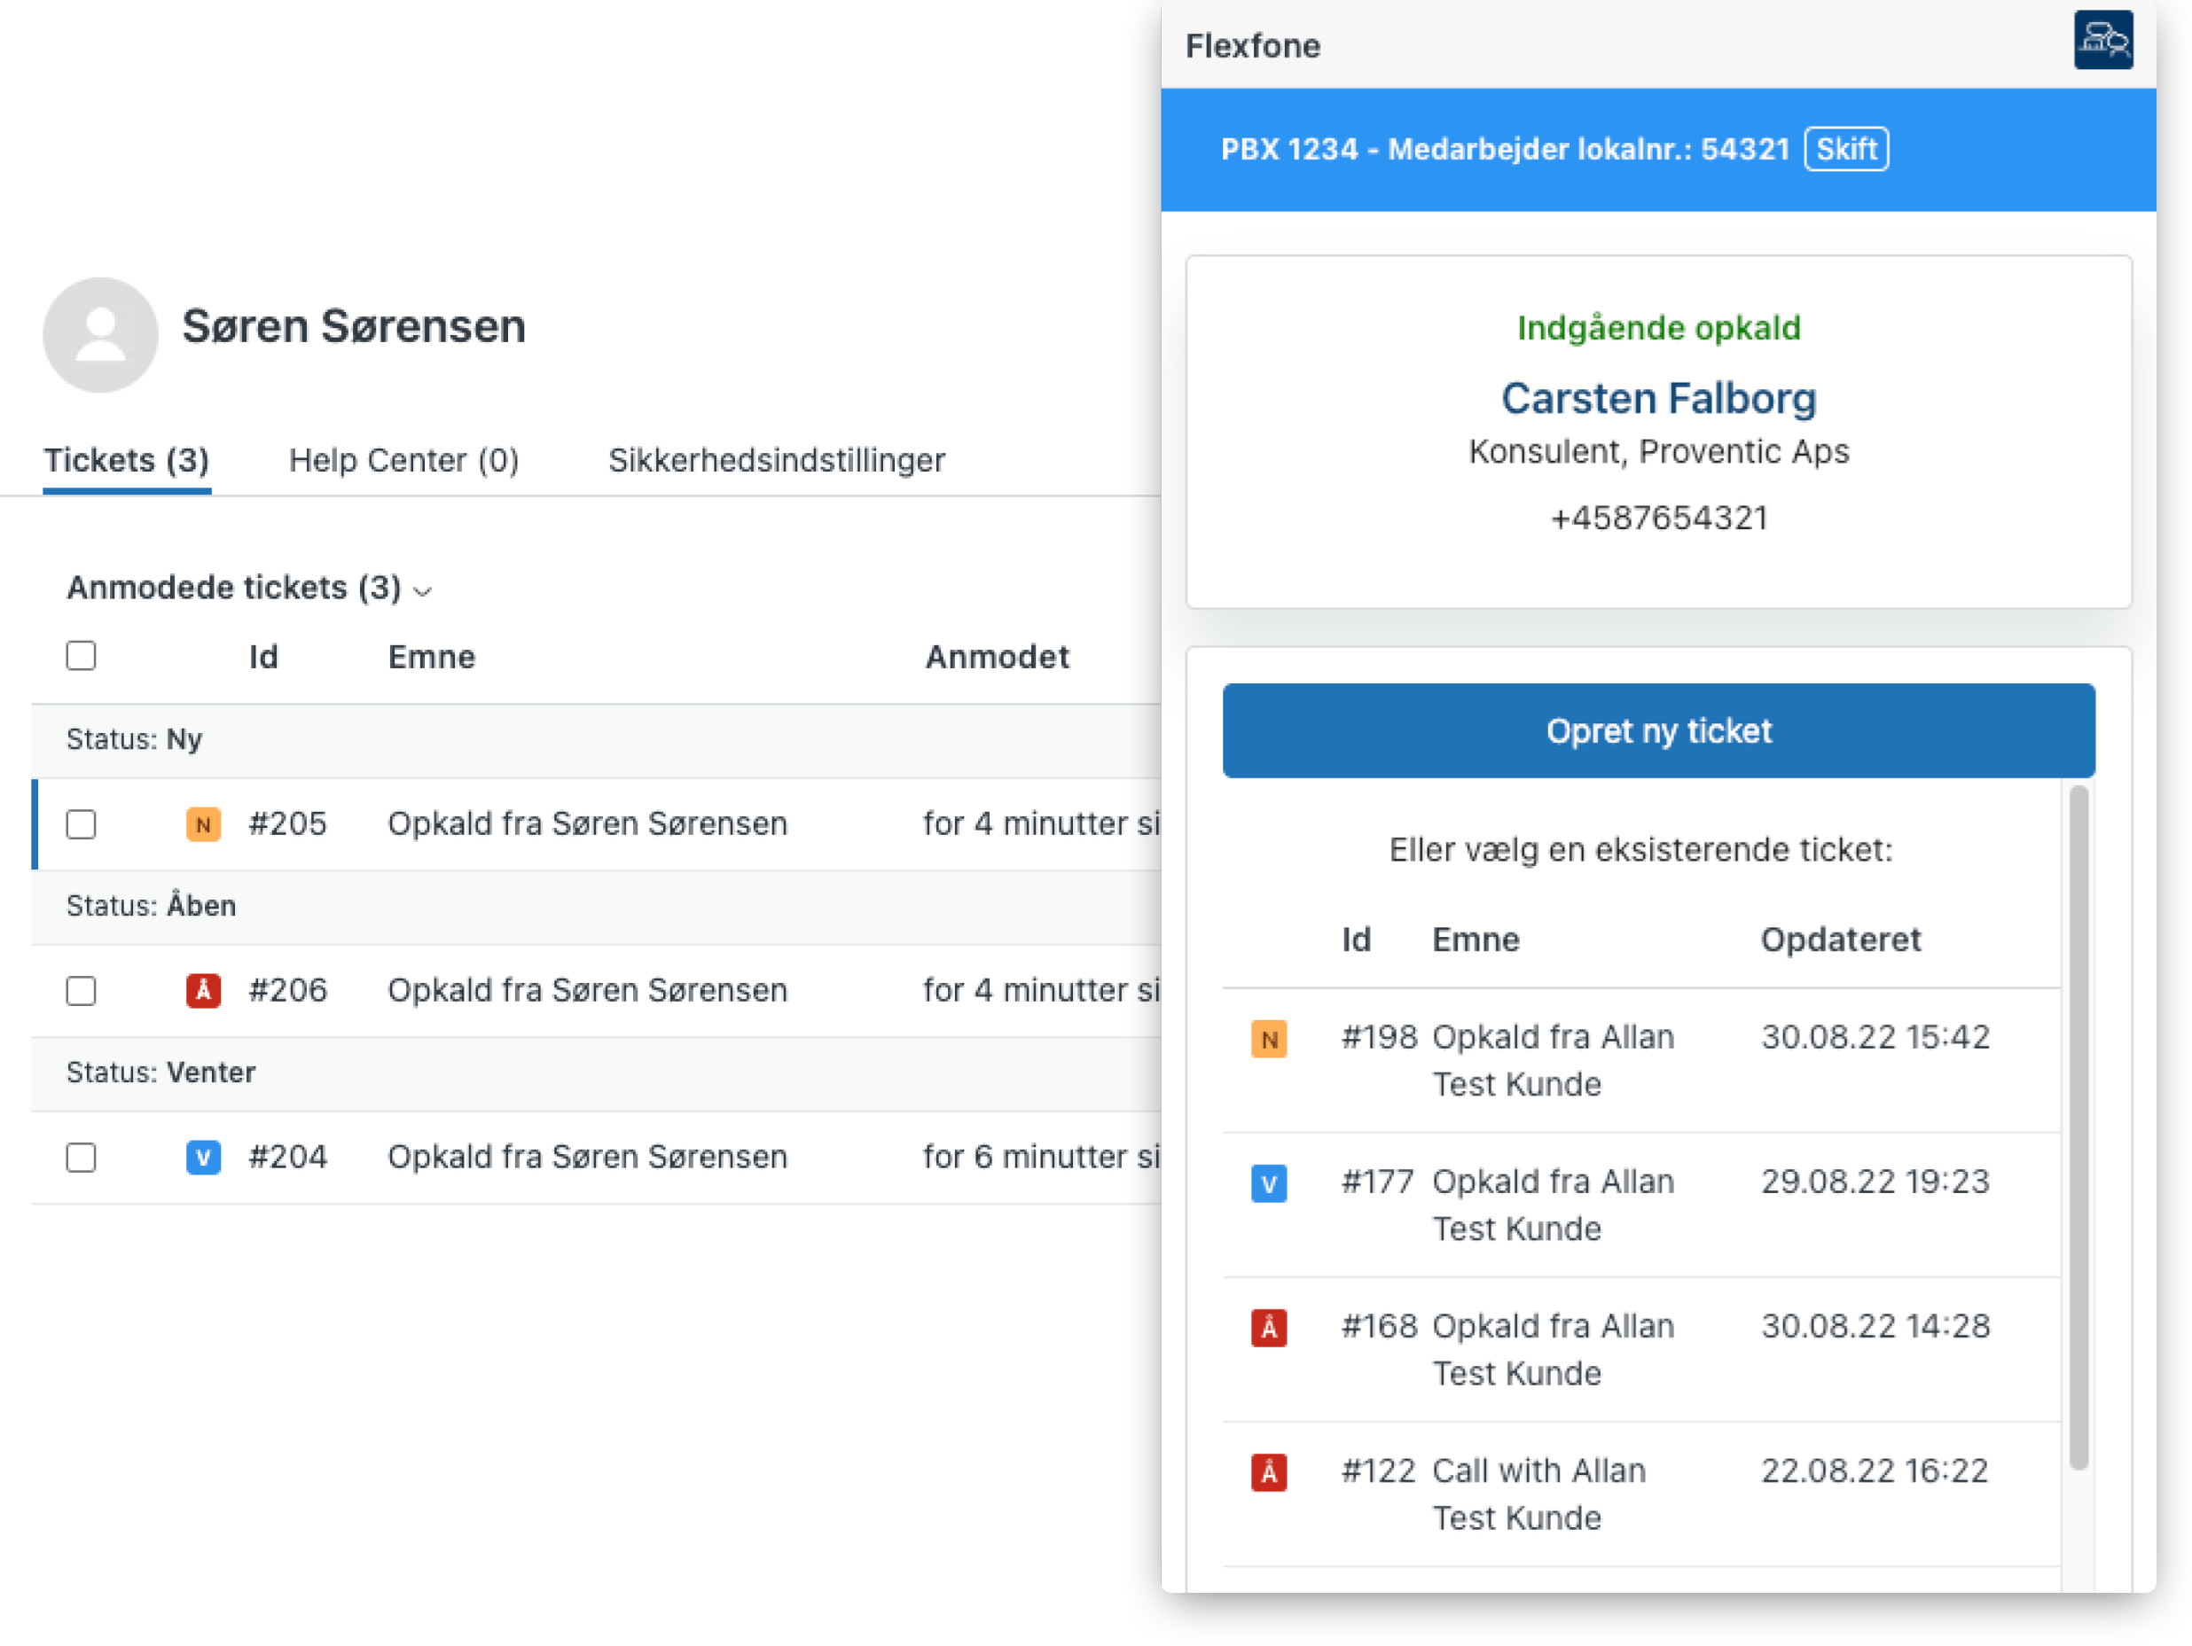Check the box for ticket #205

point(82,824)
